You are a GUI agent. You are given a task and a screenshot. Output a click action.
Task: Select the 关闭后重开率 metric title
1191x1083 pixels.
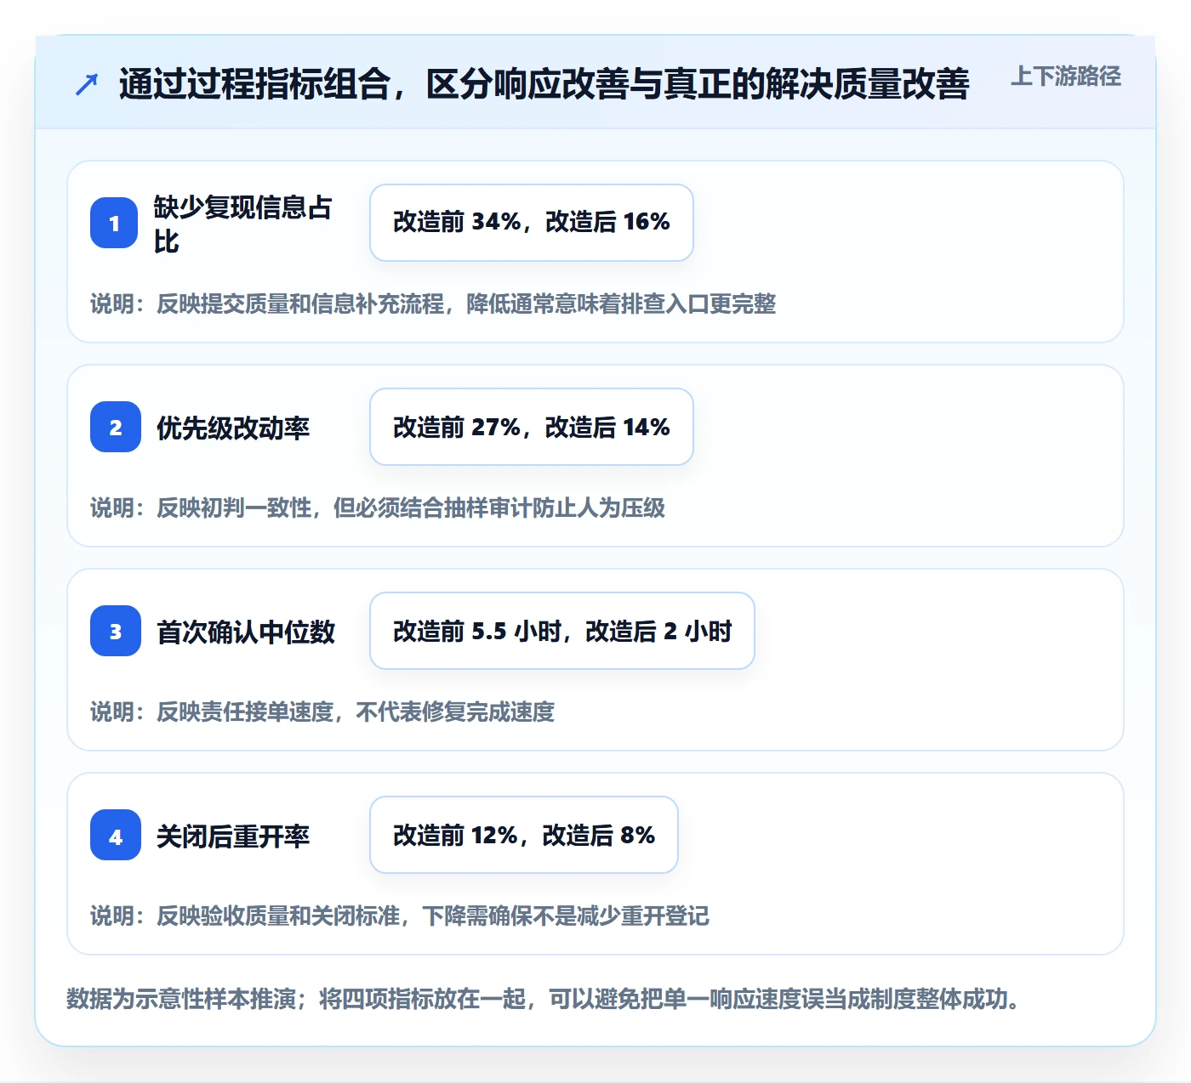click(x=233, y=836)
